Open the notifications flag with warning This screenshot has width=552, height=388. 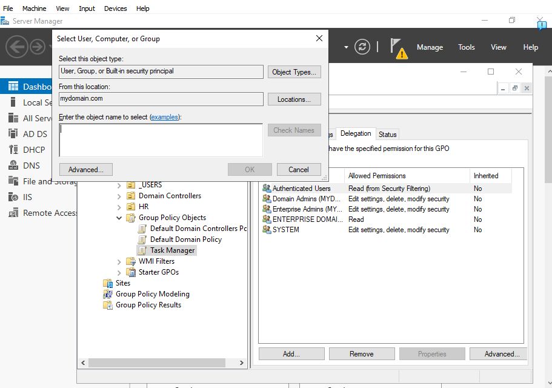(x=399, y=48)
